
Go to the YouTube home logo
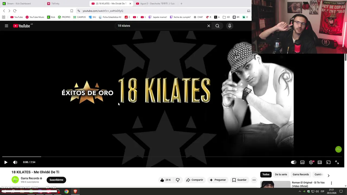click(x=21, y=26)
